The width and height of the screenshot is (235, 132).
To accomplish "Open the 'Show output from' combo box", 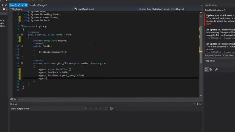I will [x=58, y=109].
